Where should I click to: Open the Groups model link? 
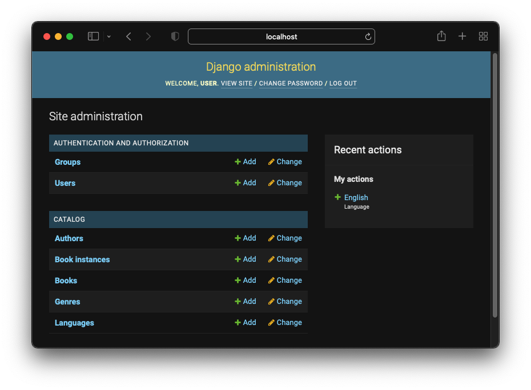pos(68,162)
